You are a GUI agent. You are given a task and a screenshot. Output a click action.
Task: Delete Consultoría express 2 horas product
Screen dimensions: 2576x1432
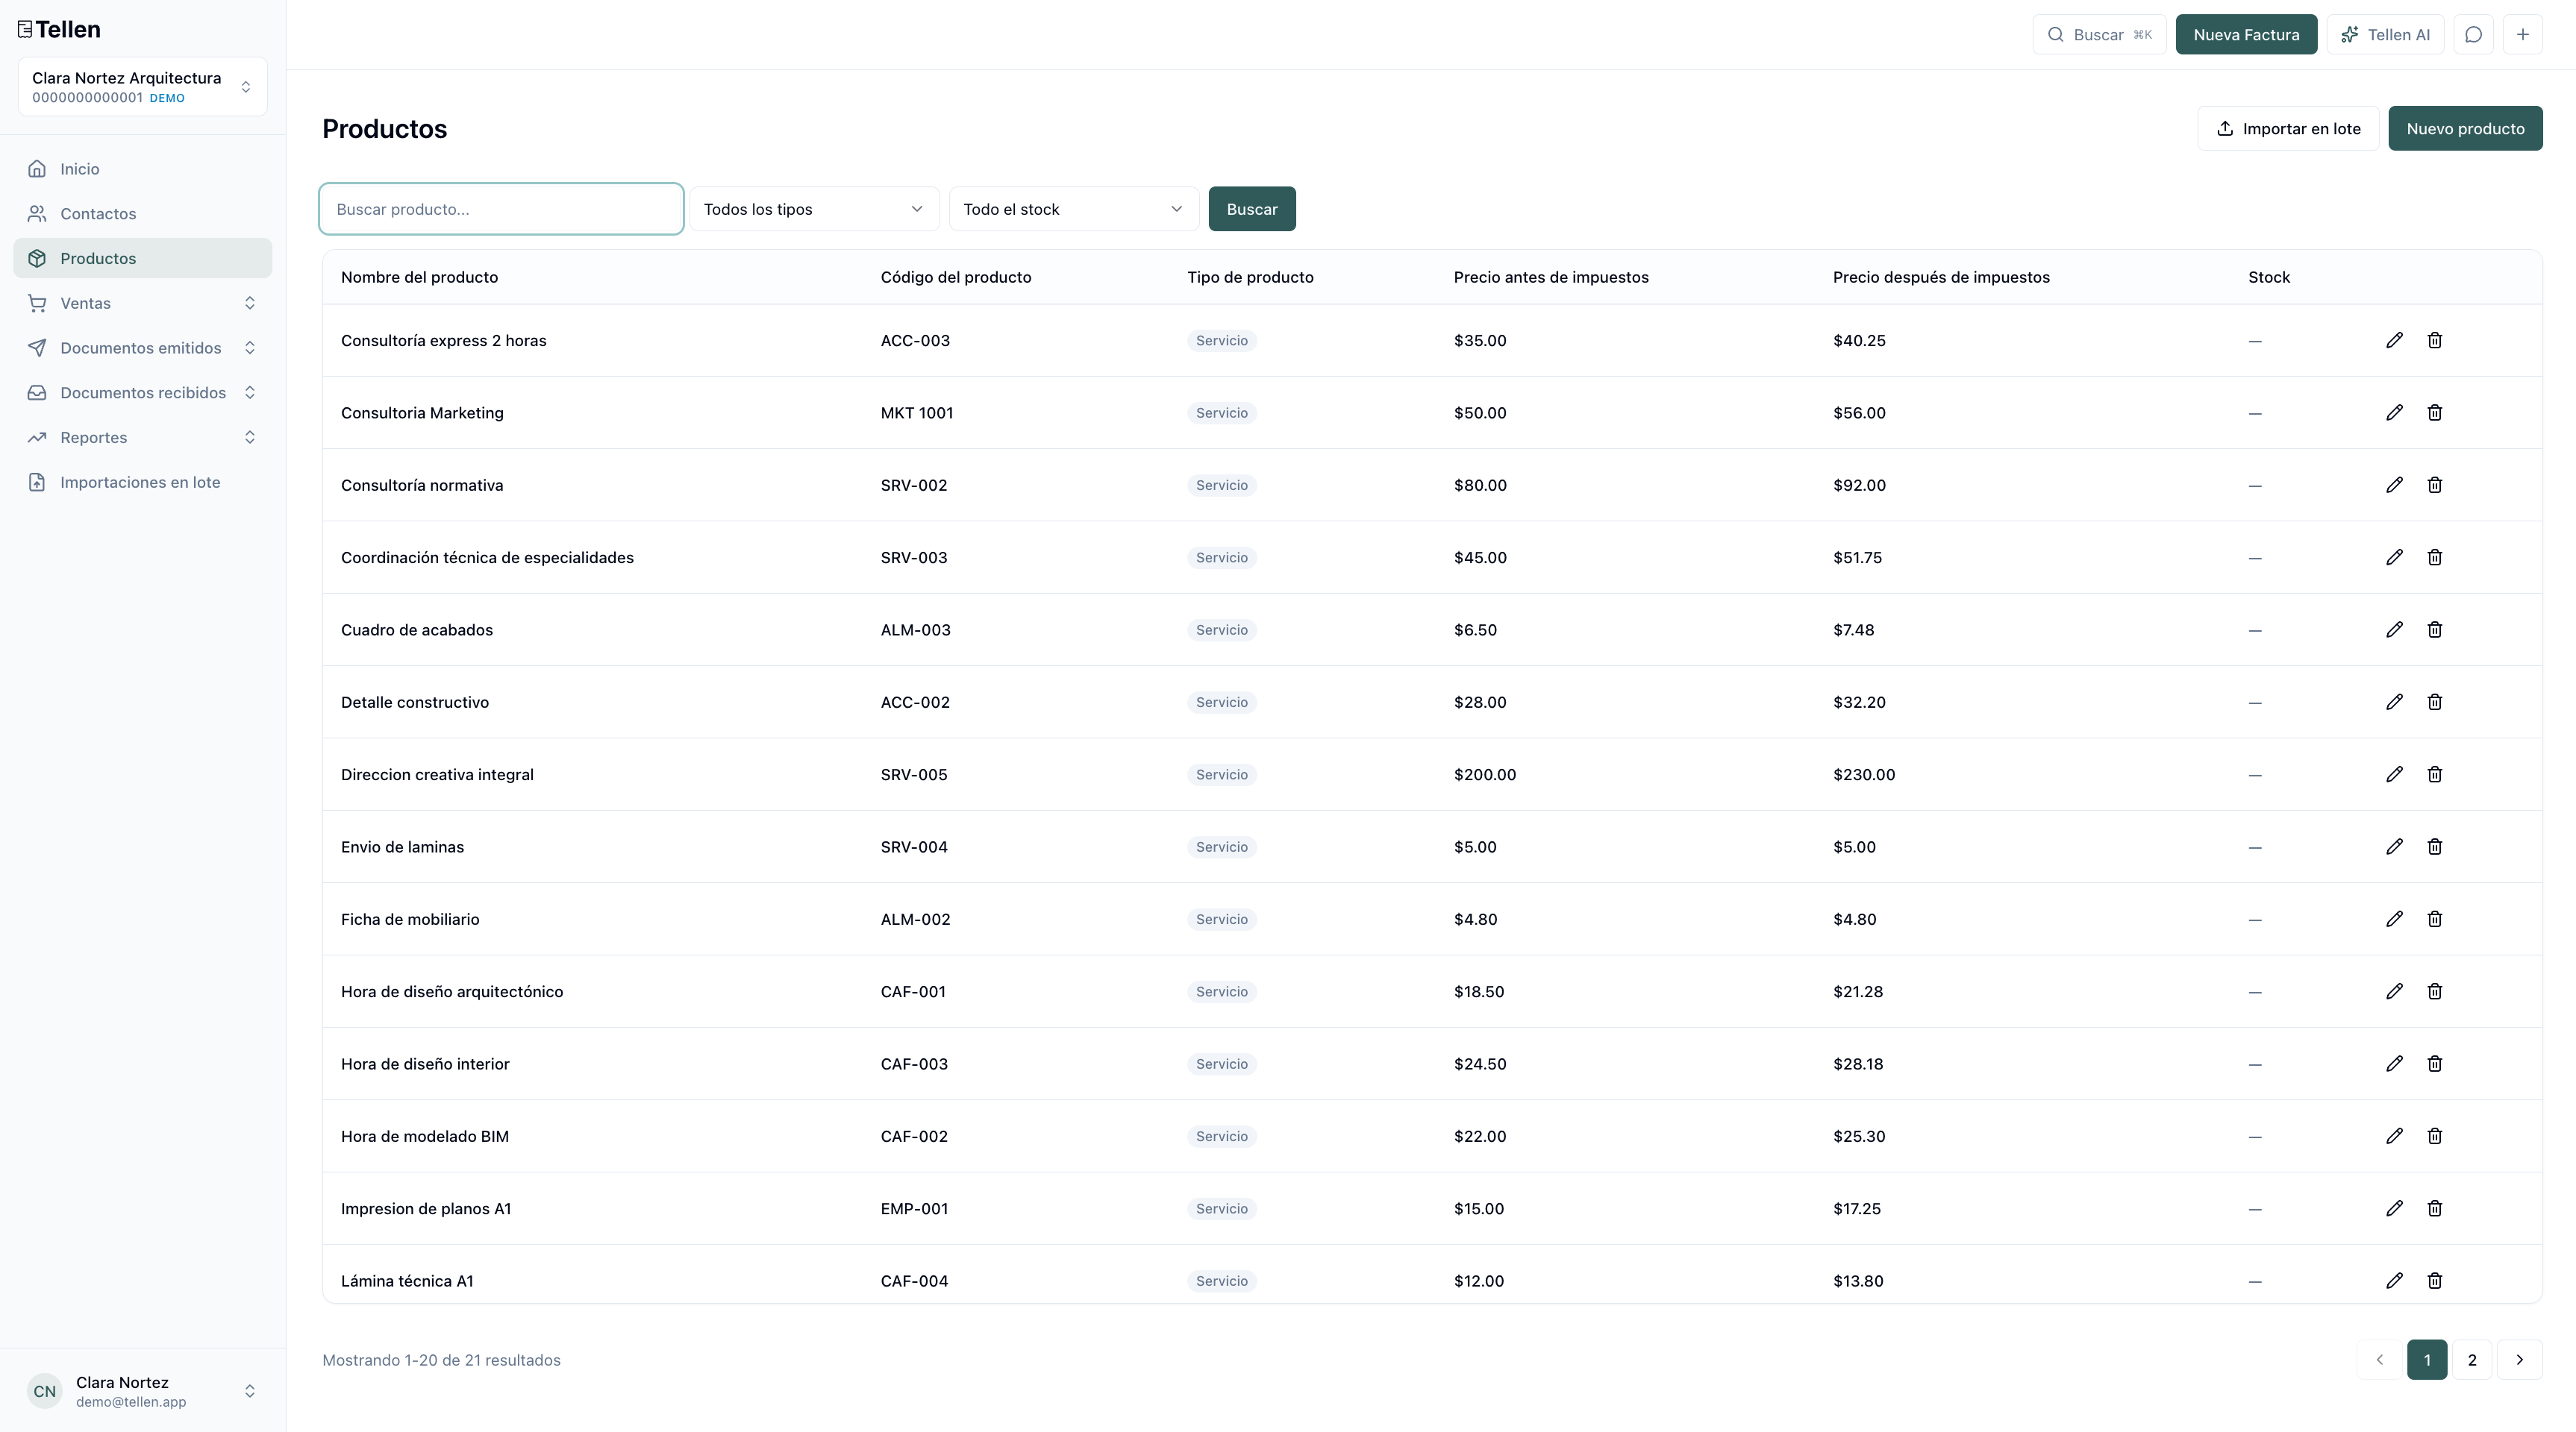2435,341
